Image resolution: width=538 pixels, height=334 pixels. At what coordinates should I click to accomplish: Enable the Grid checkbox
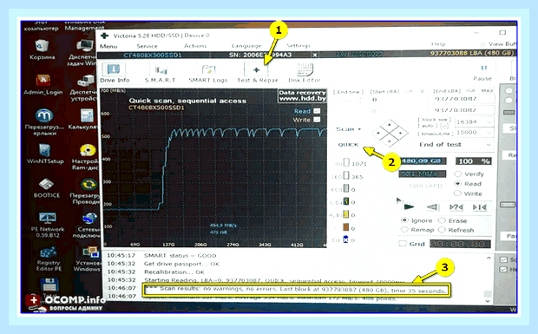point(403,244)
